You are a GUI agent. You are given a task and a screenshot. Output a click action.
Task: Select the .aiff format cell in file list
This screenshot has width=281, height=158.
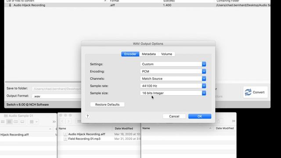point(112,5)
